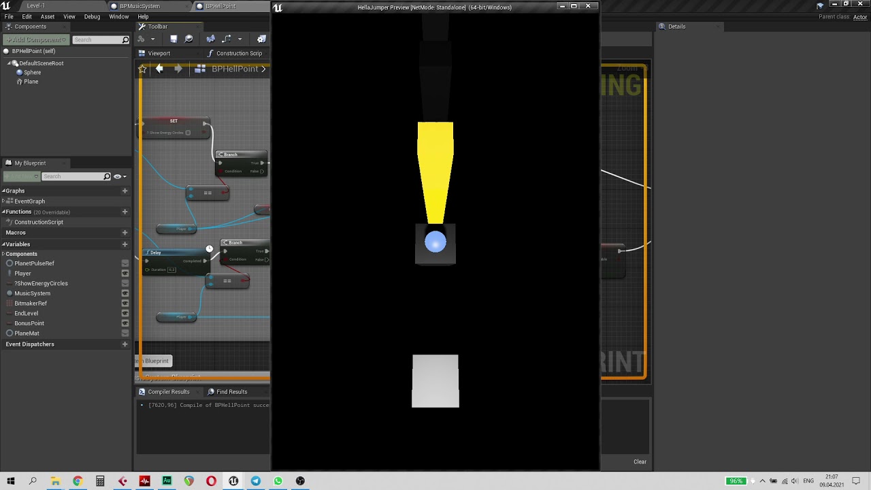
Task: Collapse the DefaultSceneRoot tree arrow
Action: [x=10, y=63]
